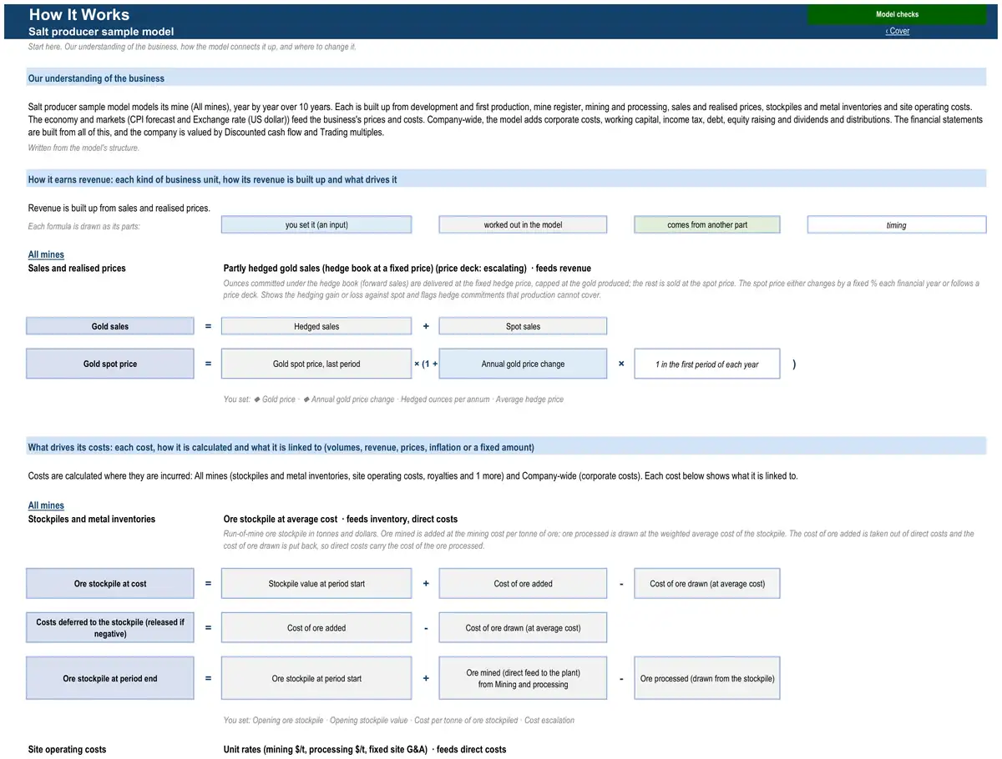Select 'You set: Gold price' inputs note

(393, 400)
